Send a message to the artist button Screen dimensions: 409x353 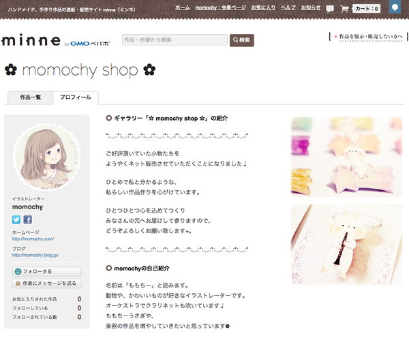point(46,283)
